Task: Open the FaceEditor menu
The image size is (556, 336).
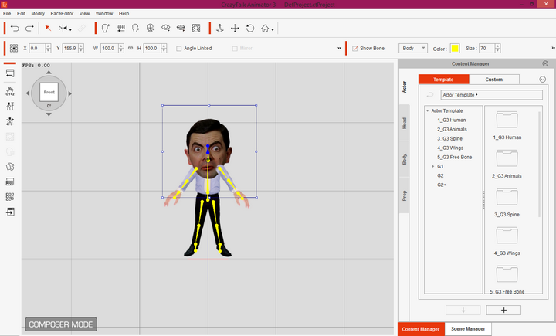Action: 62,13
